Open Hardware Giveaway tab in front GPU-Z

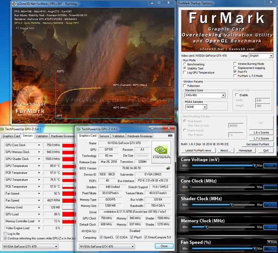tap(140, 136)
